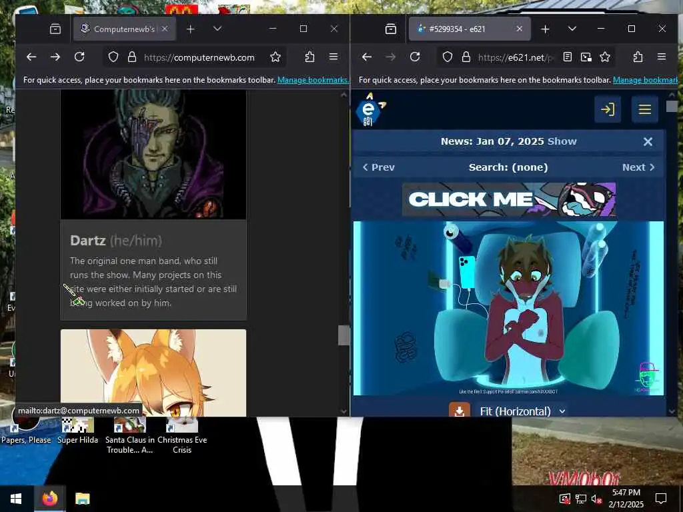Go forward in the computernewb window
Screen dimensions: 683x512
click(x=55, y=57)
